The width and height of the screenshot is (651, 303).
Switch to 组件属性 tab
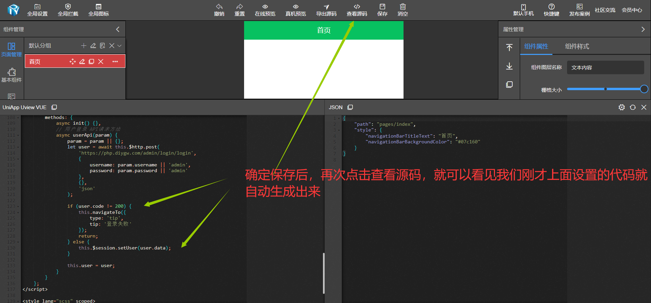pyautogui.click(x=536, y=46)
